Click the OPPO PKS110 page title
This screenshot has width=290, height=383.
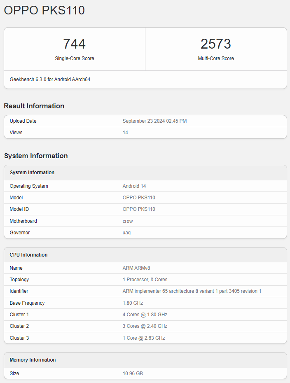pyautogui.click(x=44, y=10)
